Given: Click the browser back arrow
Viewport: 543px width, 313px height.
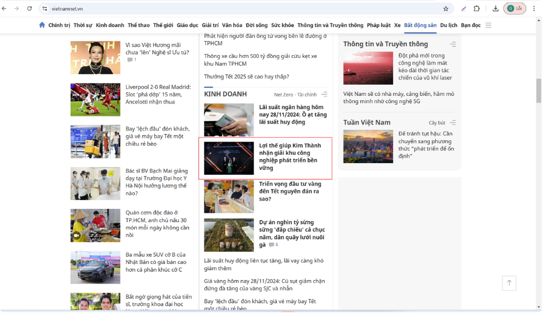Looking at the screenshot, I should point(4,9).
